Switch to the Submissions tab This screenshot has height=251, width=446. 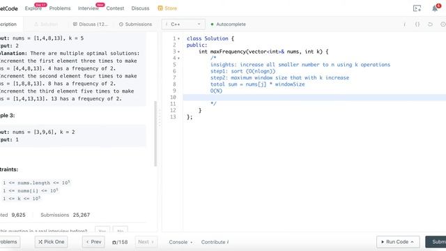pos(135,24)
